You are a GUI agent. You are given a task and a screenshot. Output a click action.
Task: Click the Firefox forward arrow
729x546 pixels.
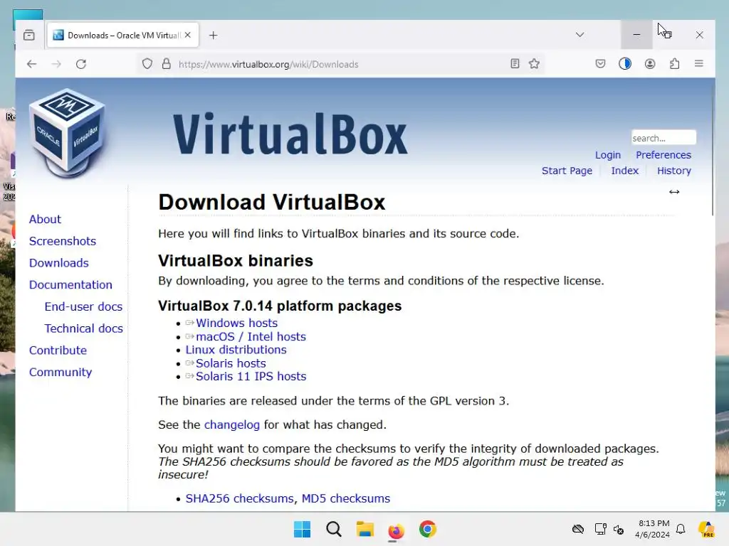tap(56, 64)
